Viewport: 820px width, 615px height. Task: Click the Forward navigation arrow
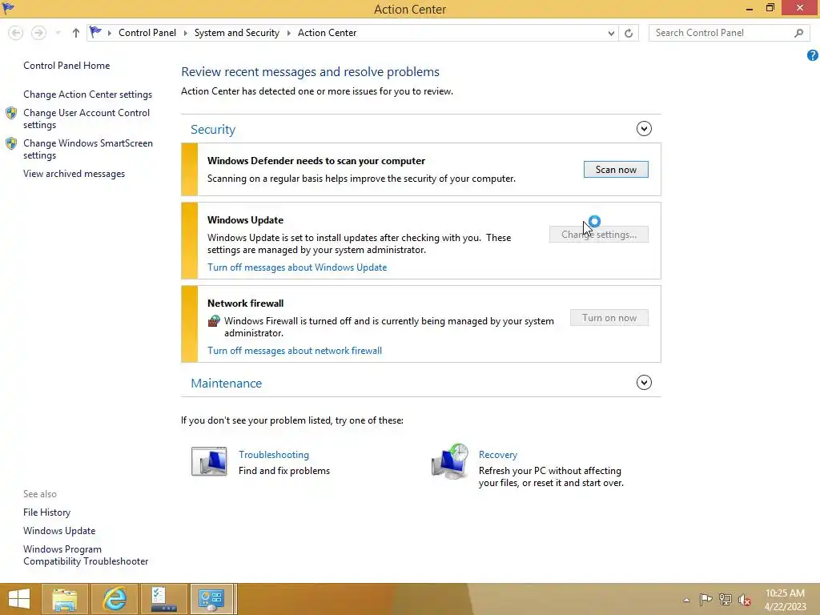[38, 33]
